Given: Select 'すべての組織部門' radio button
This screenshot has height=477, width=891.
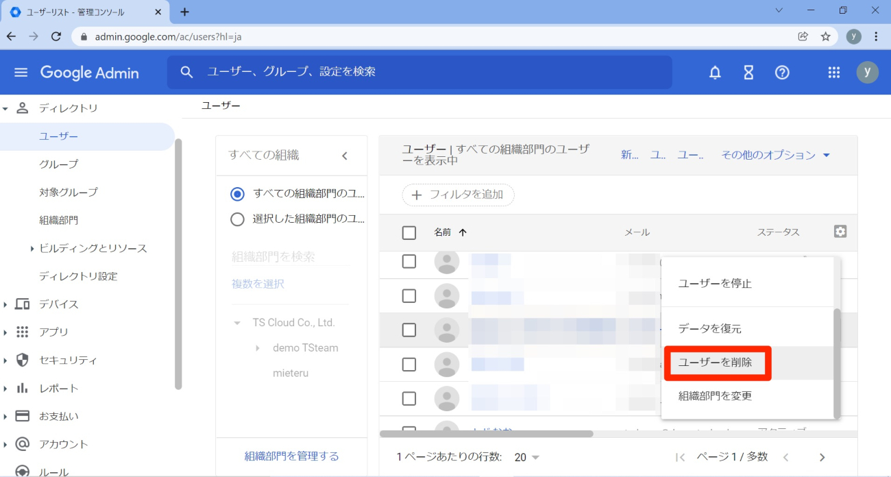Looking at the screenshot, I should 237,194.
